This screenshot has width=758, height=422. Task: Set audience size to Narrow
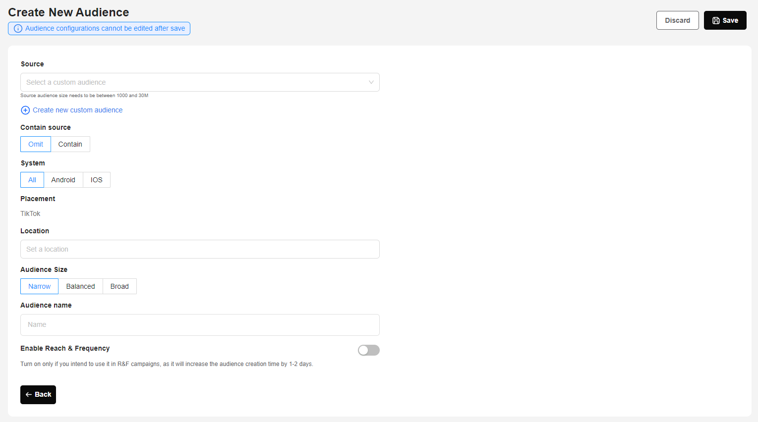pos(40,286)
